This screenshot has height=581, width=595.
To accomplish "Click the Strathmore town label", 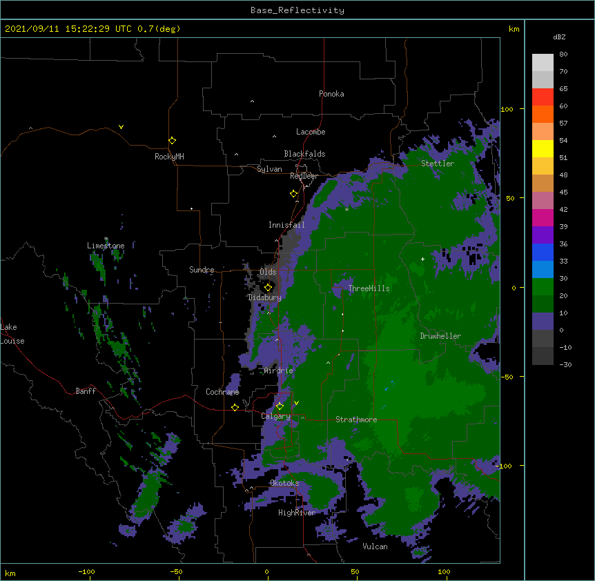I will click(356, 420).
